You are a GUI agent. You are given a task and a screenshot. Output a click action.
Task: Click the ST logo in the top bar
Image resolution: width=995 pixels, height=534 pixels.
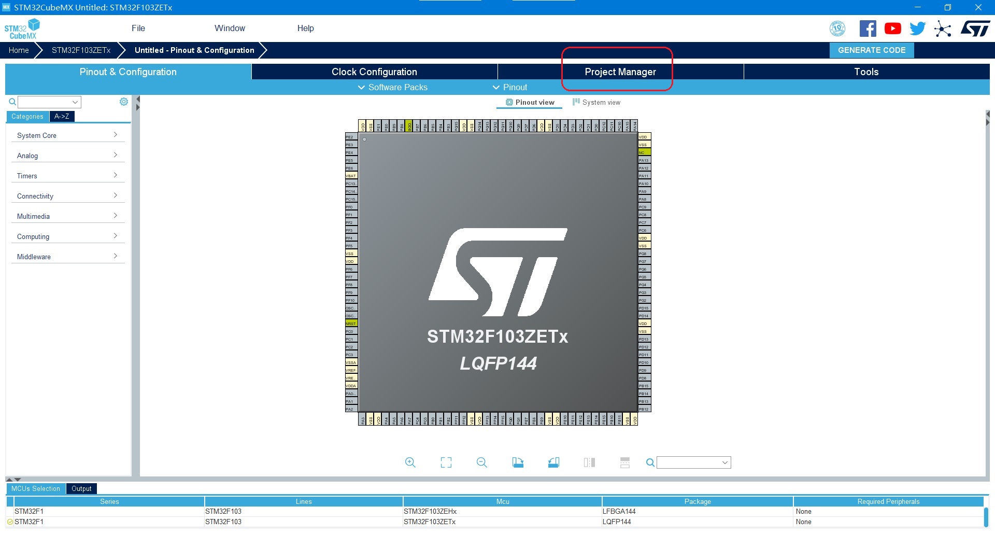(x=975, y=29)
